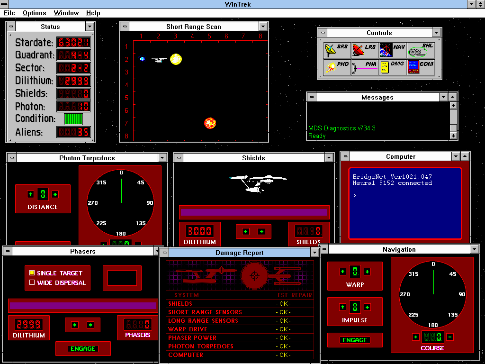The image size is (485, 364).
Task: Decrease navigation course minus button
Action: [450, 337]
